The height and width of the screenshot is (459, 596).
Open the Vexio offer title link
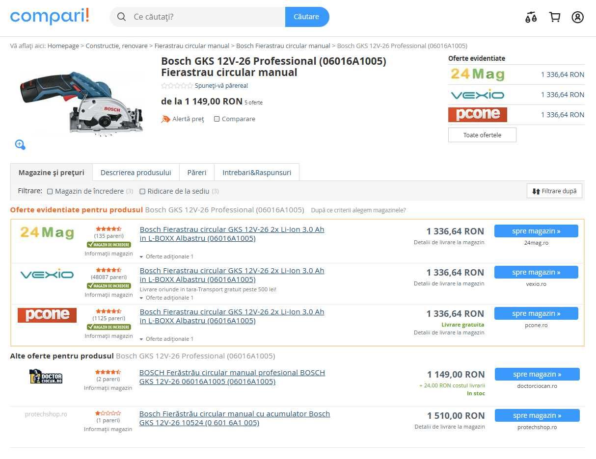(x=232, y=275)
